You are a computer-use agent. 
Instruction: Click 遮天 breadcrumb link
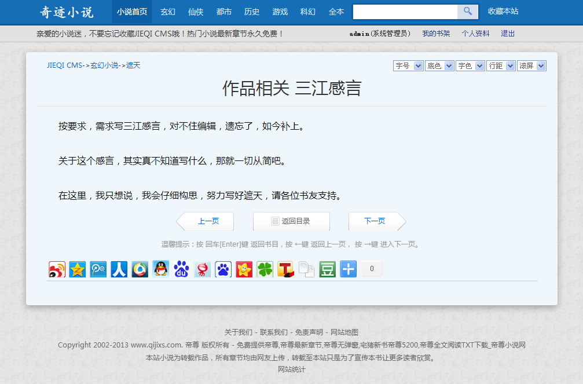(x=133, y=65)
